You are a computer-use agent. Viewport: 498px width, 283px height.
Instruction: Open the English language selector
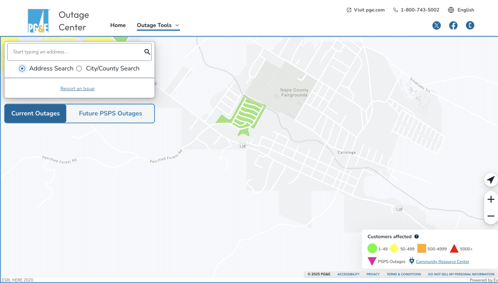(x=461, y=10)
